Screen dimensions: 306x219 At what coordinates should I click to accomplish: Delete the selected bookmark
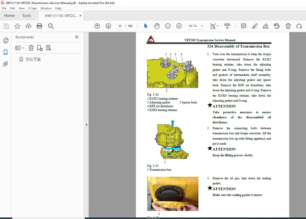tap(31, 48)
